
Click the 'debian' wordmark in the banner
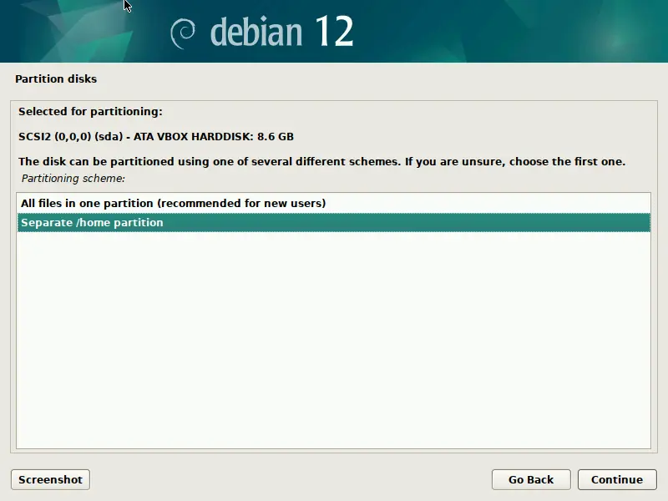tap(255, 32)
